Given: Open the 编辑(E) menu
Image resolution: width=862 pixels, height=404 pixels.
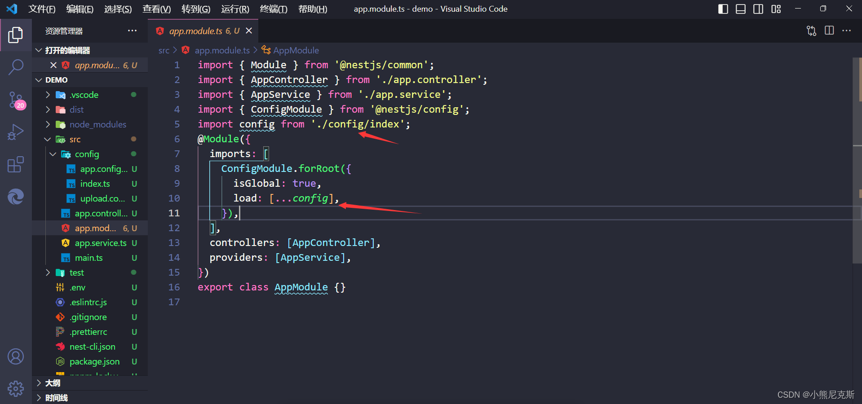Looking at the screenshot, I should (80, 9).
